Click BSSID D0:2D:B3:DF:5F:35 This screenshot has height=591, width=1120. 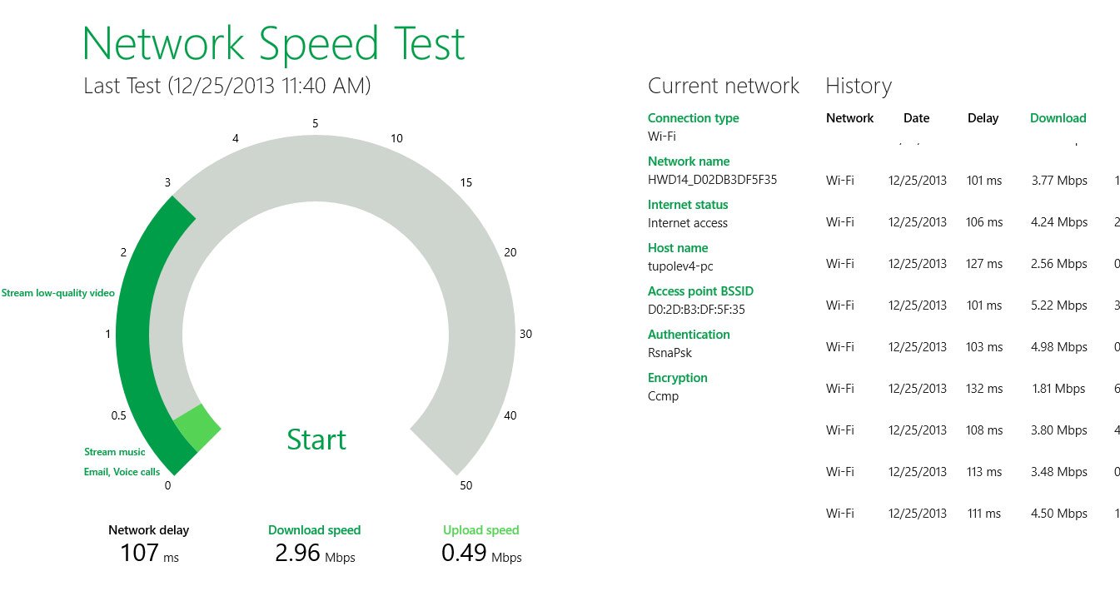coord(696,310)
